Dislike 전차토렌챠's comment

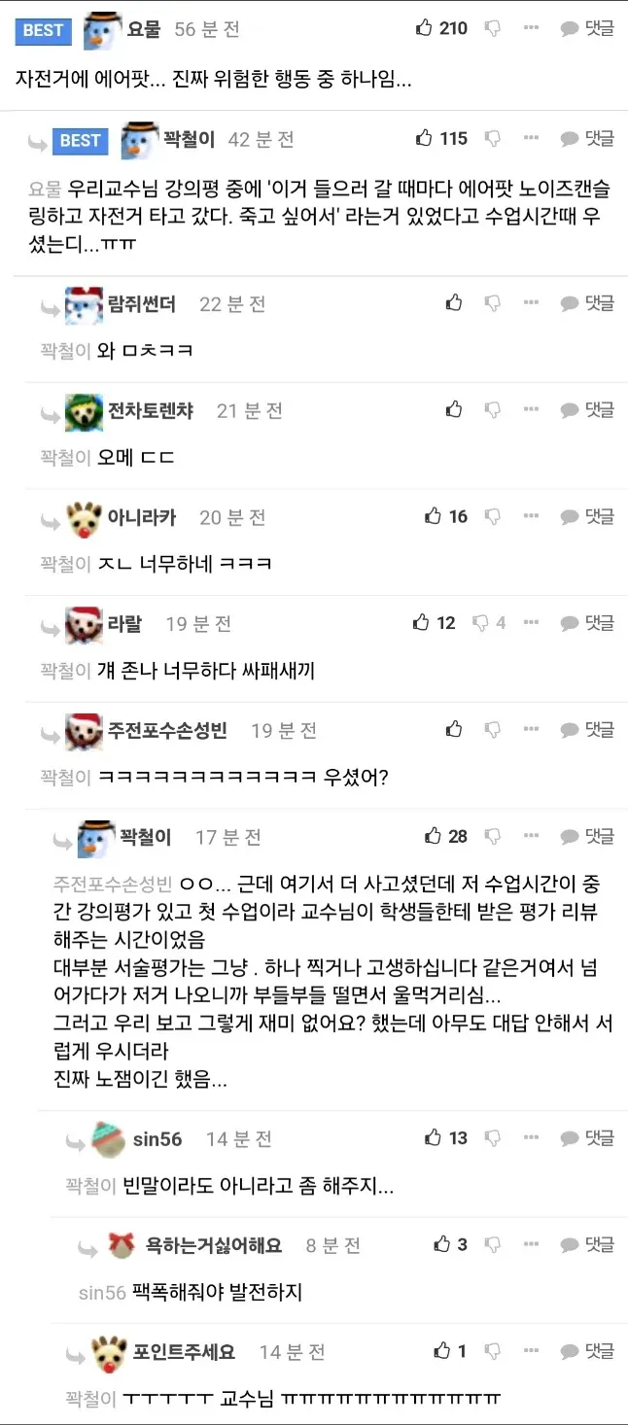(x=493, y=410)
